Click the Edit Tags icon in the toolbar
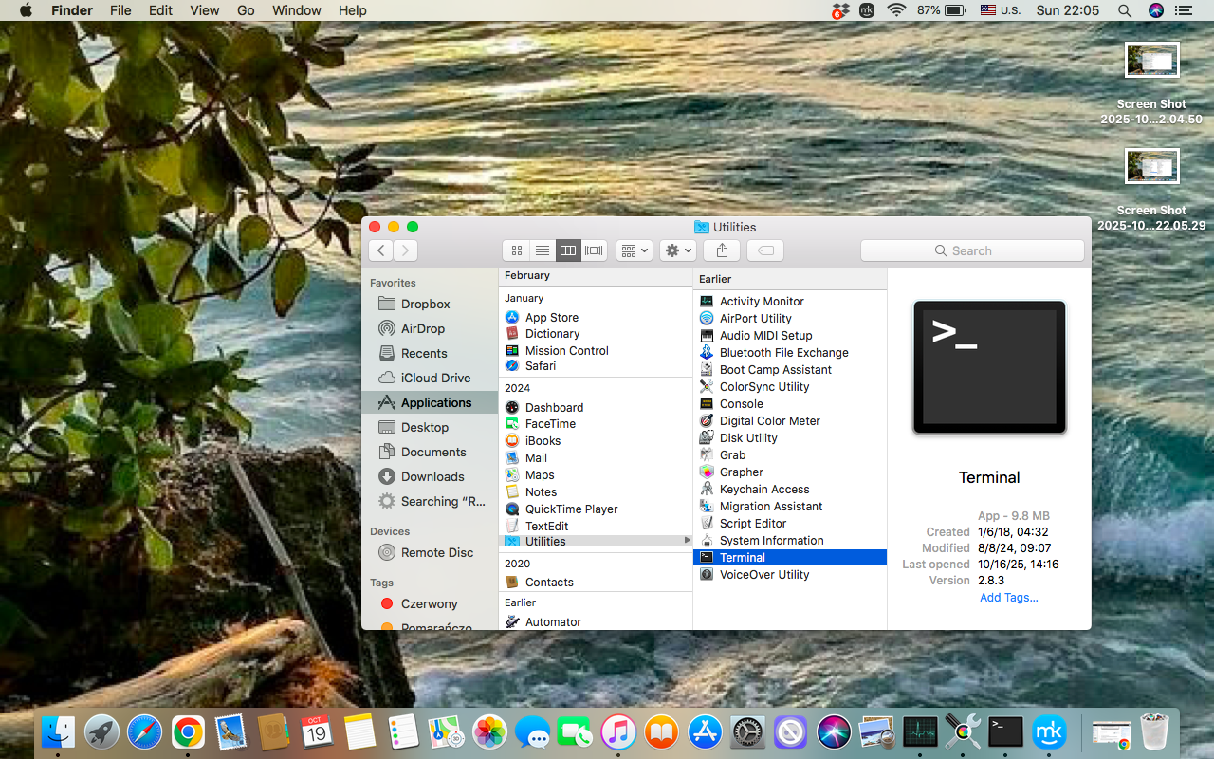The width and height of the screenshot is (1214, 759). [x=764, y=250]
